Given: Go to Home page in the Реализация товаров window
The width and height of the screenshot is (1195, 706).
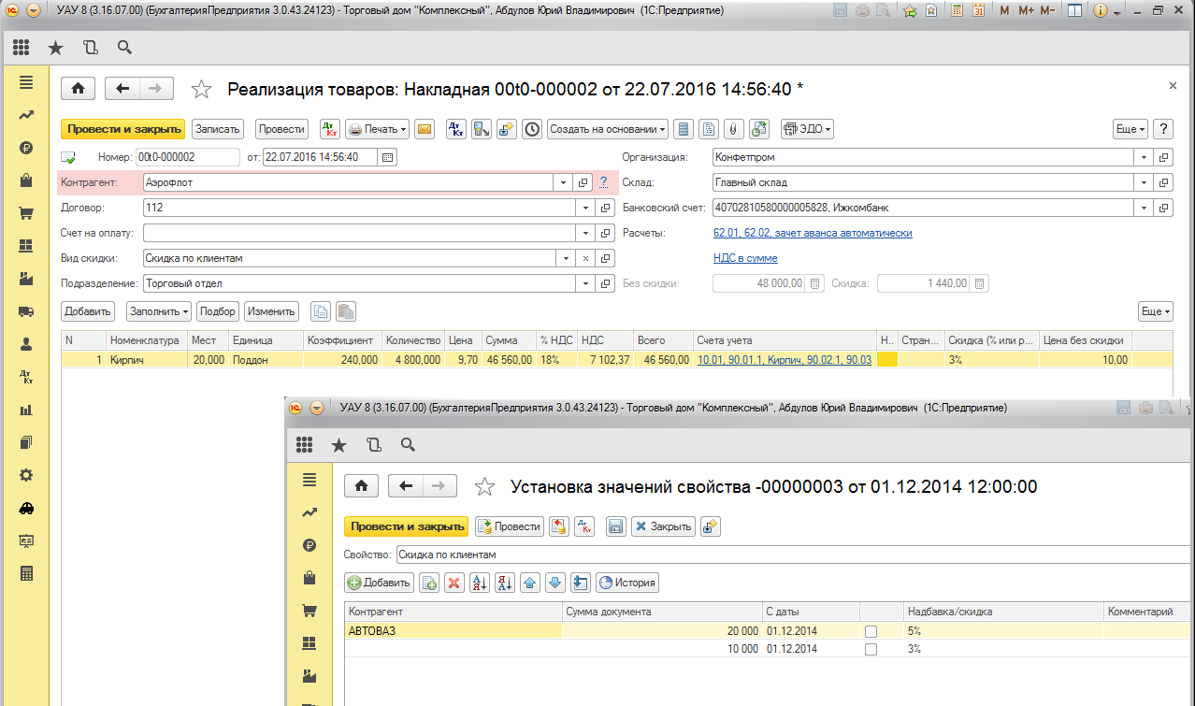Looking at the screenshot, I should click(x=78, y=89).
